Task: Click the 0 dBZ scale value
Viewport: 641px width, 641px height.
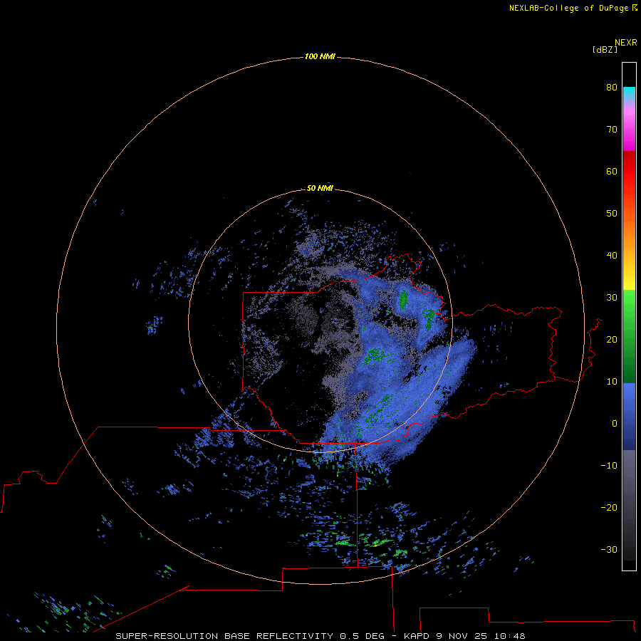Action: (x=615, y=424)
